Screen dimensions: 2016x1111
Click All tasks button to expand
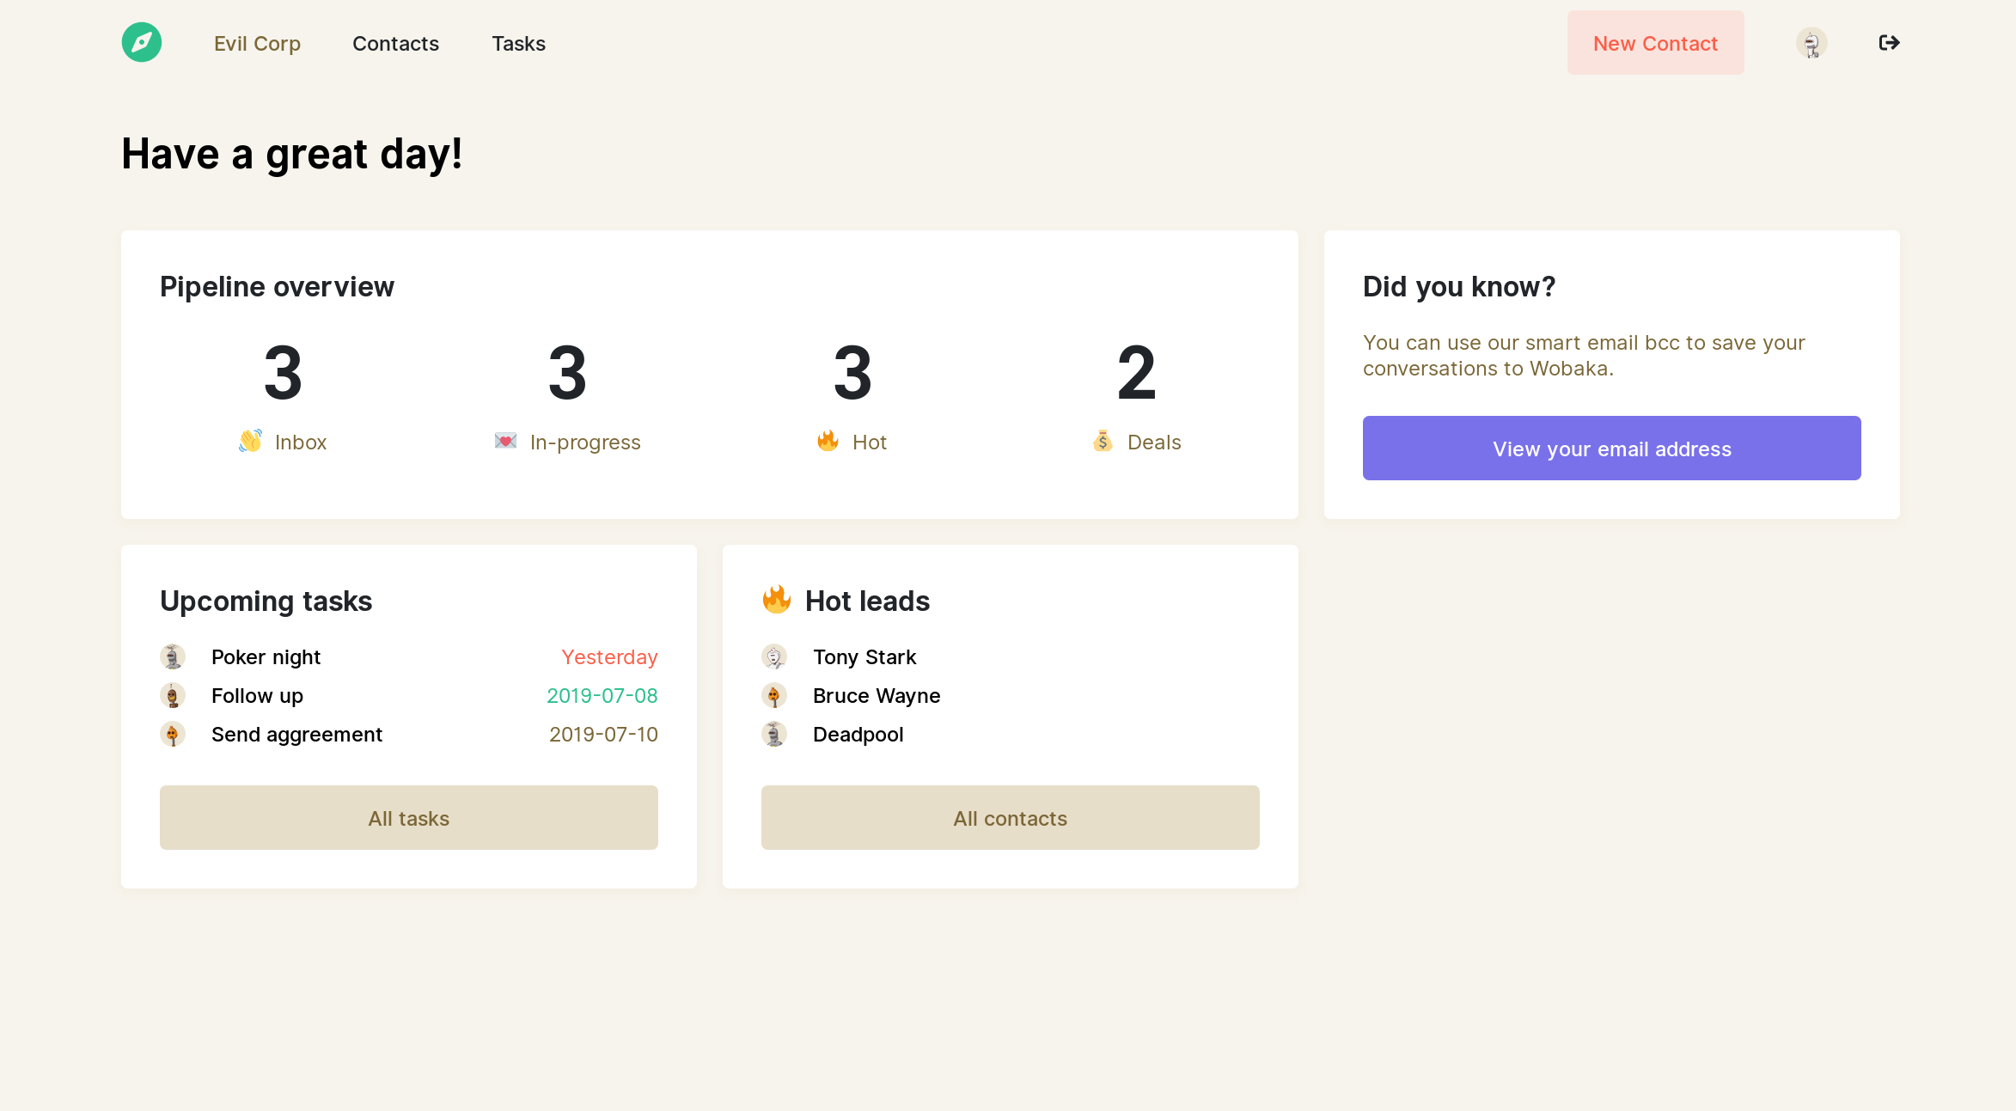(x=409, y=817)
